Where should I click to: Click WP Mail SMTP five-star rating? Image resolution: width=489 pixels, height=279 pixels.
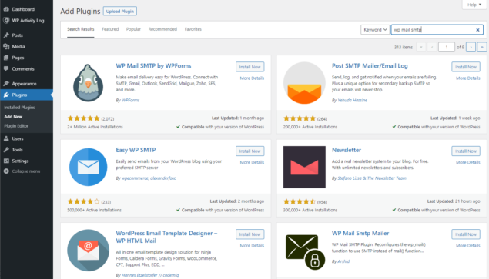84,118
